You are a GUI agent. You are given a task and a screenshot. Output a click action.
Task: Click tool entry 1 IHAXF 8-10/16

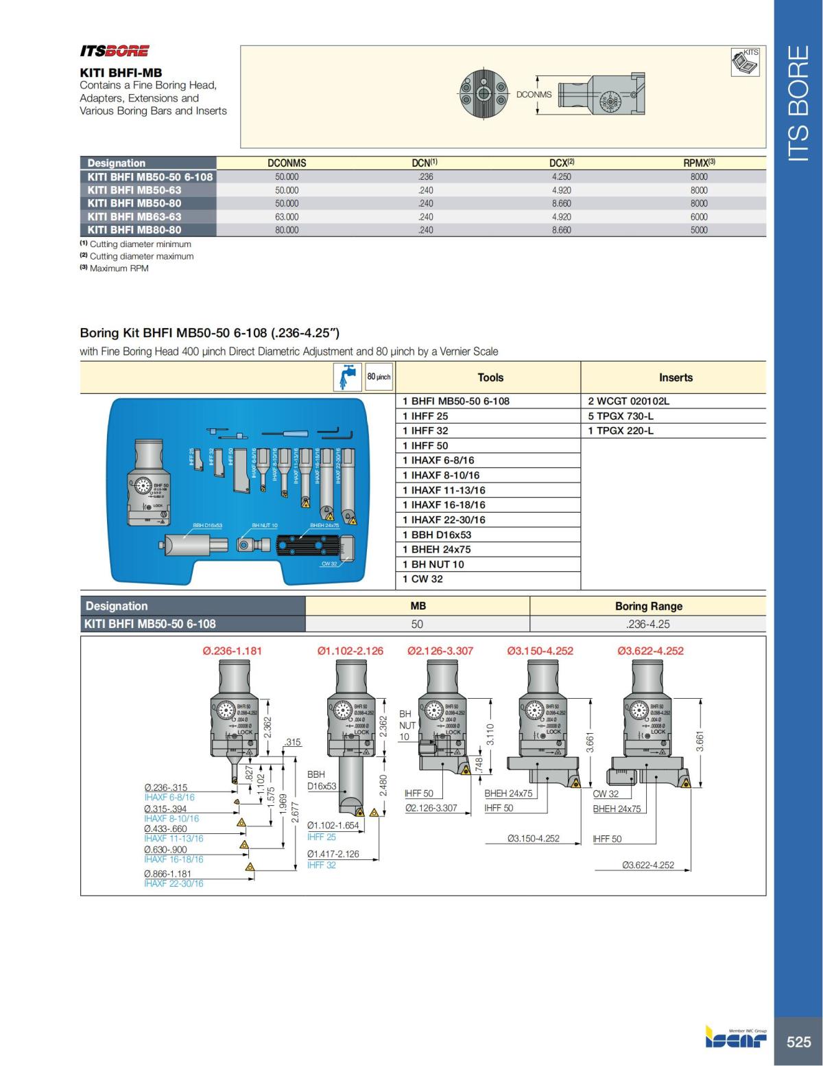pyautogui.click(x=441, y=475)
